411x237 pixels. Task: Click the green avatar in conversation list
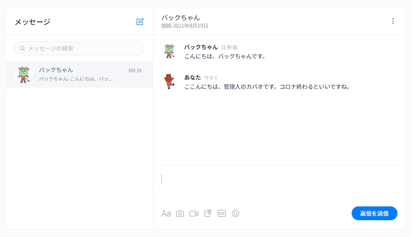tap(24, 75)
